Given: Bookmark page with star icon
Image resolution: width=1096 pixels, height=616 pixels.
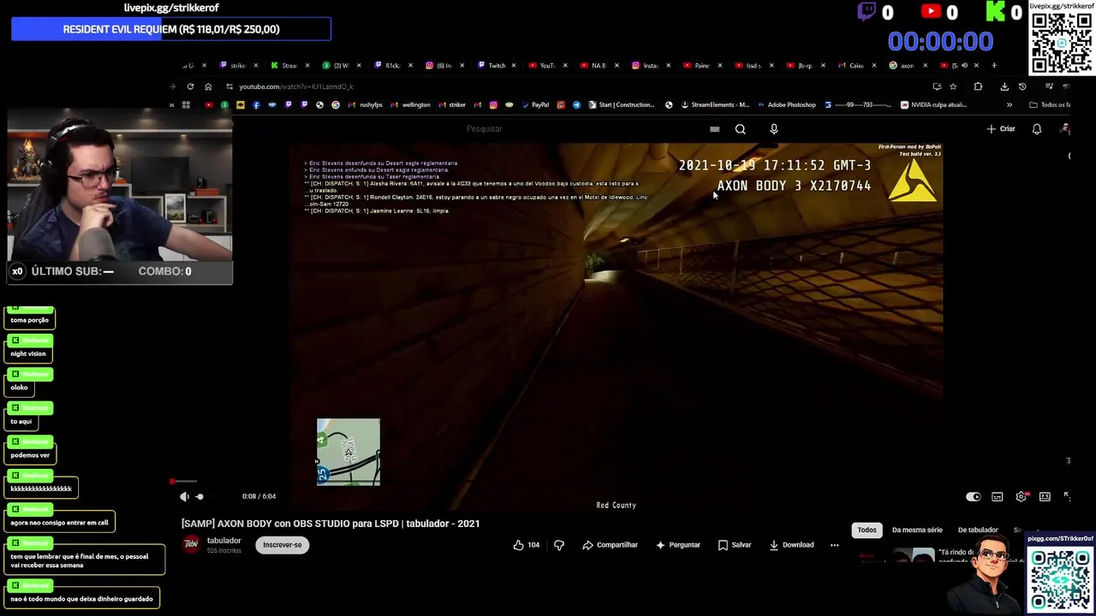Looking at the screenshot, I should (x=953, y=86).
